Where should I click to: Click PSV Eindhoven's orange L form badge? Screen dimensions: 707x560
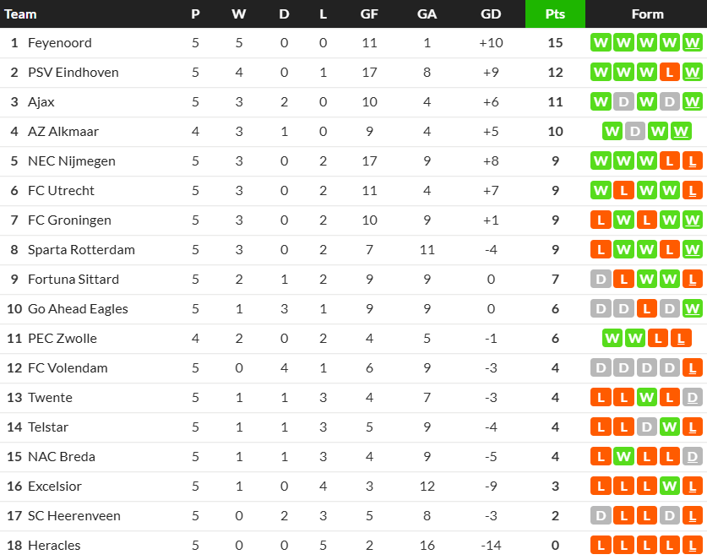[669, 73]
